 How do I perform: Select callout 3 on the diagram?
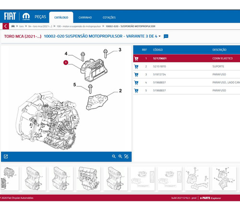point(120,50)
